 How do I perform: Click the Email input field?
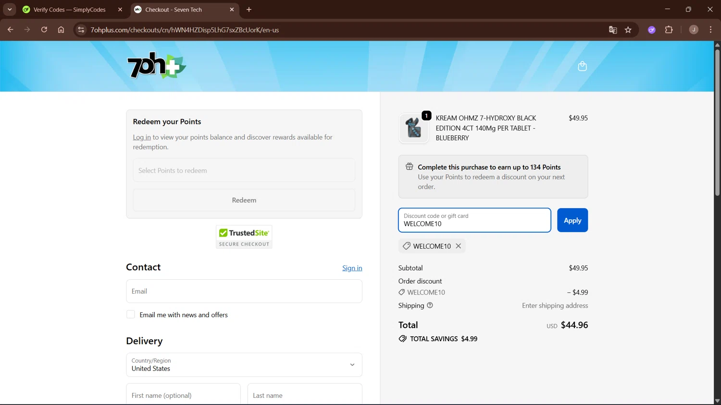pyautogui.click(x=244, y=291)
